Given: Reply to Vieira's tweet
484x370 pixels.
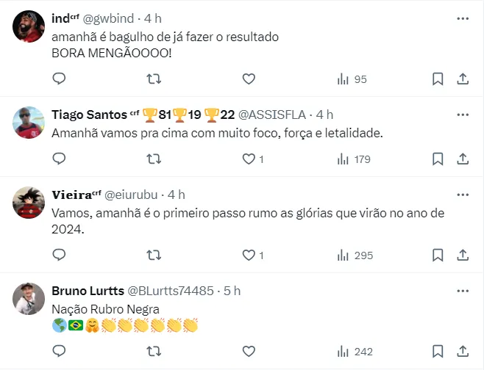Looking at the screenshot, I should [x=60, y=255].
